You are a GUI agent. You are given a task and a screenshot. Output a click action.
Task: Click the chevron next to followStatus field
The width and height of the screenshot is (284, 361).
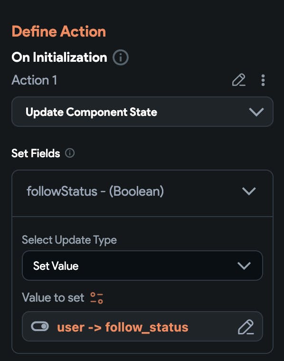pos(249,191)
